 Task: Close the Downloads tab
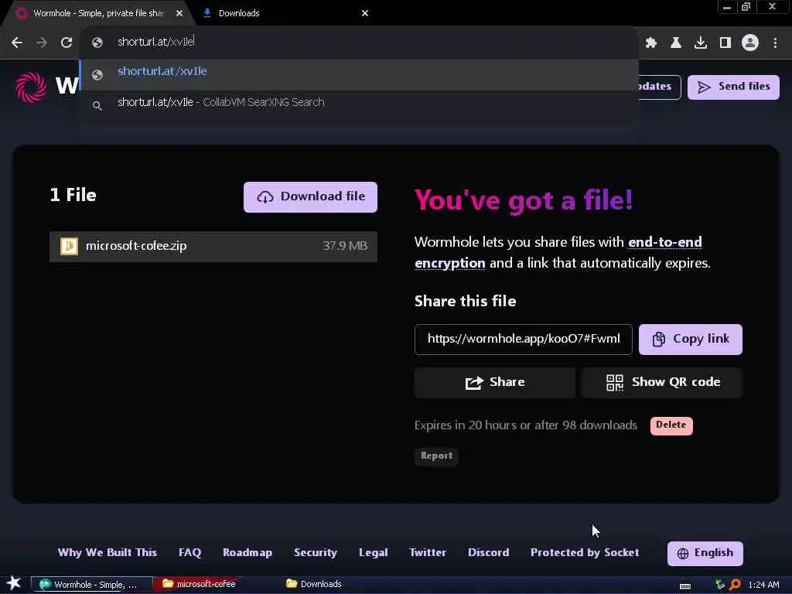click(x=365, y=14)
